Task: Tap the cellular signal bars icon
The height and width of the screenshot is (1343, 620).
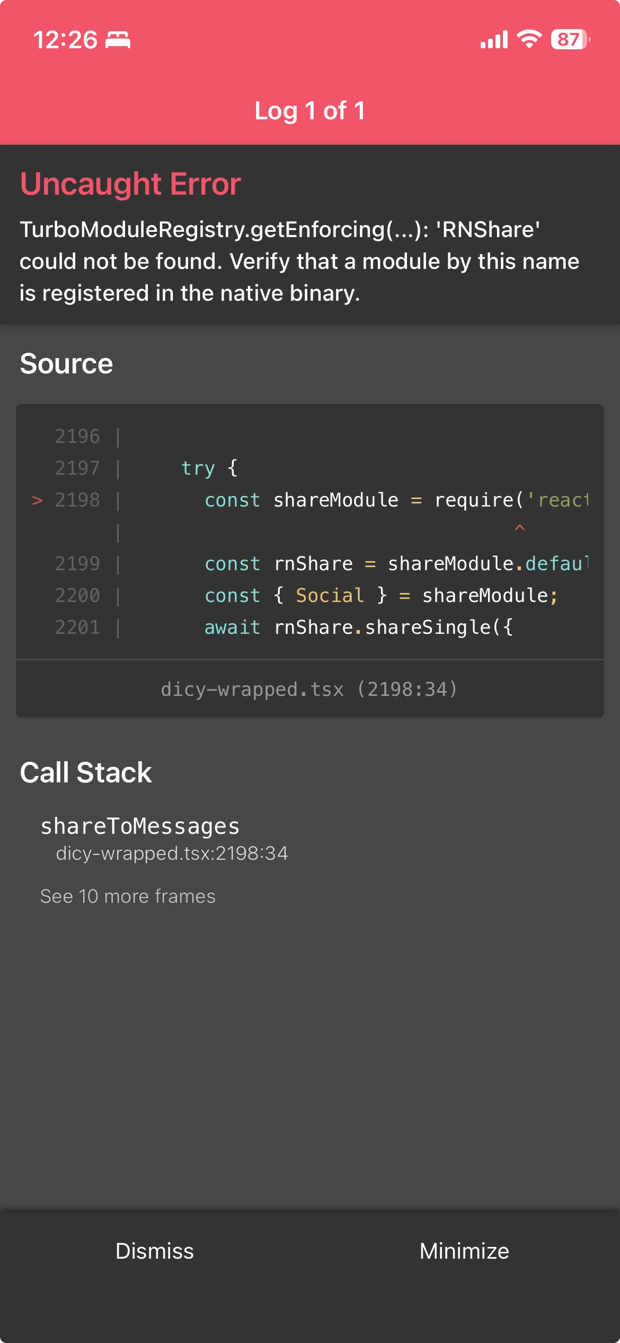Action: [x=494, y=40]
